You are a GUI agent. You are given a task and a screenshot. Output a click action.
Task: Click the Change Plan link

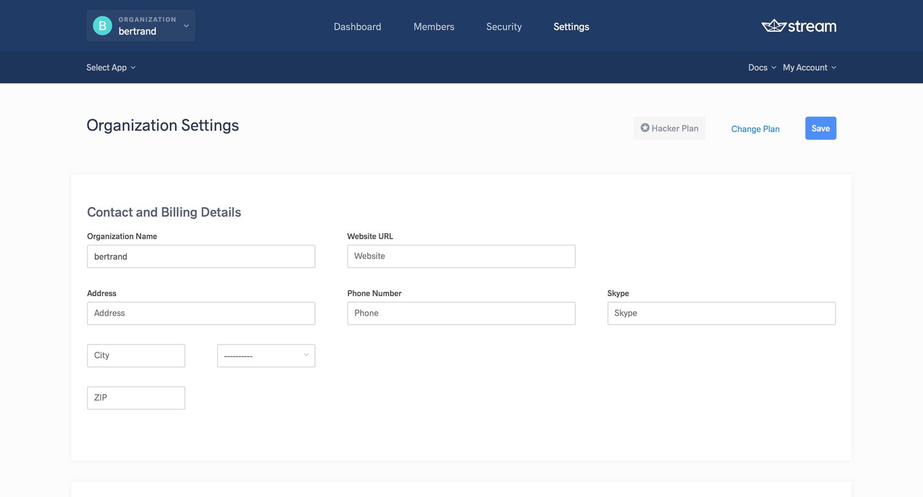755,129
